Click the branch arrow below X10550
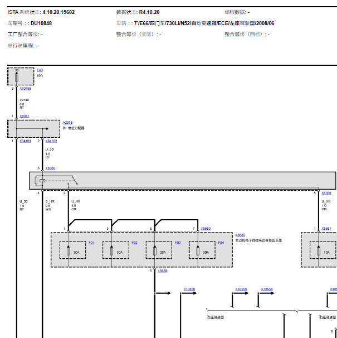337x338 pixels. point(189,293)
